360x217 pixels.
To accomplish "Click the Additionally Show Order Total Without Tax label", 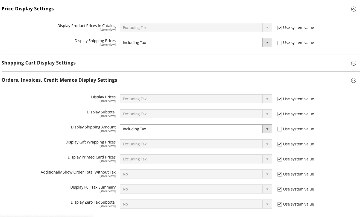I will (78, 172).
